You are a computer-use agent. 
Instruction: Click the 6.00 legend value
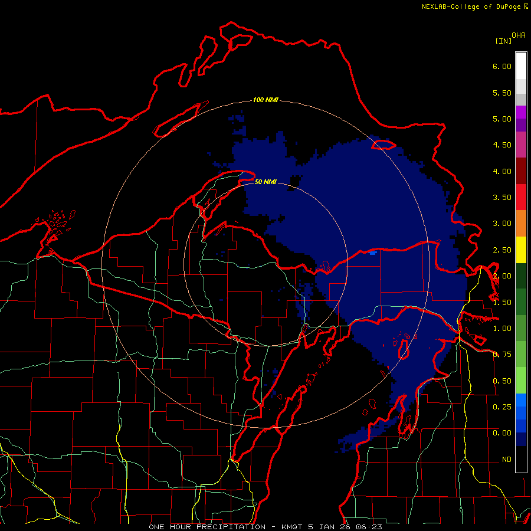point(502,66)
